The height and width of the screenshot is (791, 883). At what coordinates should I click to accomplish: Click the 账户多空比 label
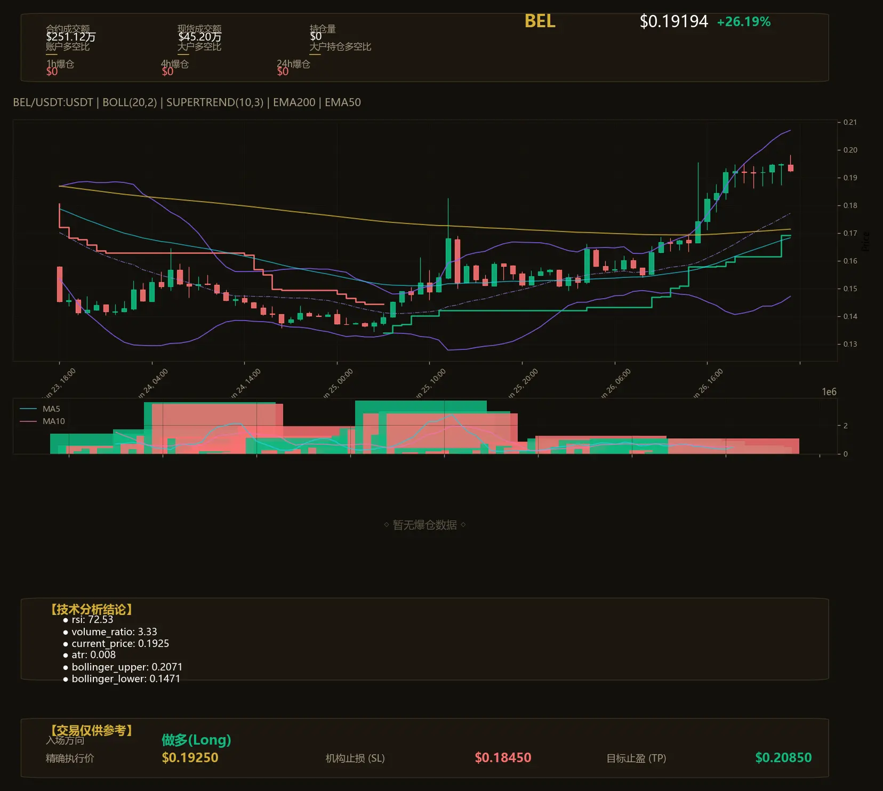68,46
